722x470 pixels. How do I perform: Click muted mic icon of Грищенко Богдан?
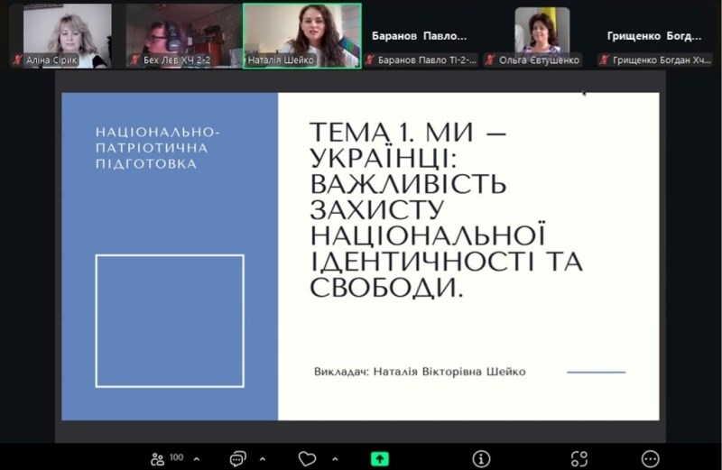tap(605, 60)
